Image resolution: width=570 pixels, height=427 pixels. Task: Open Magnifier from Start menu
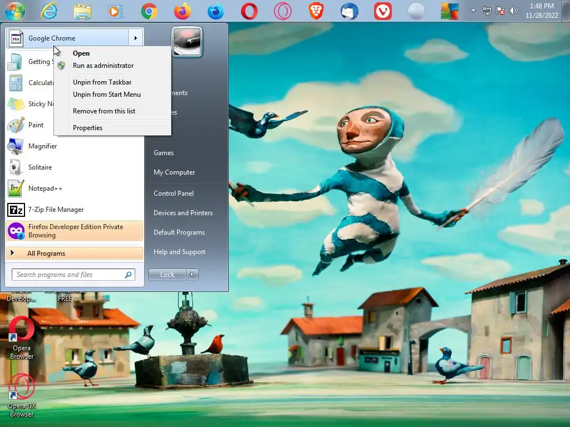pos(75,146)
